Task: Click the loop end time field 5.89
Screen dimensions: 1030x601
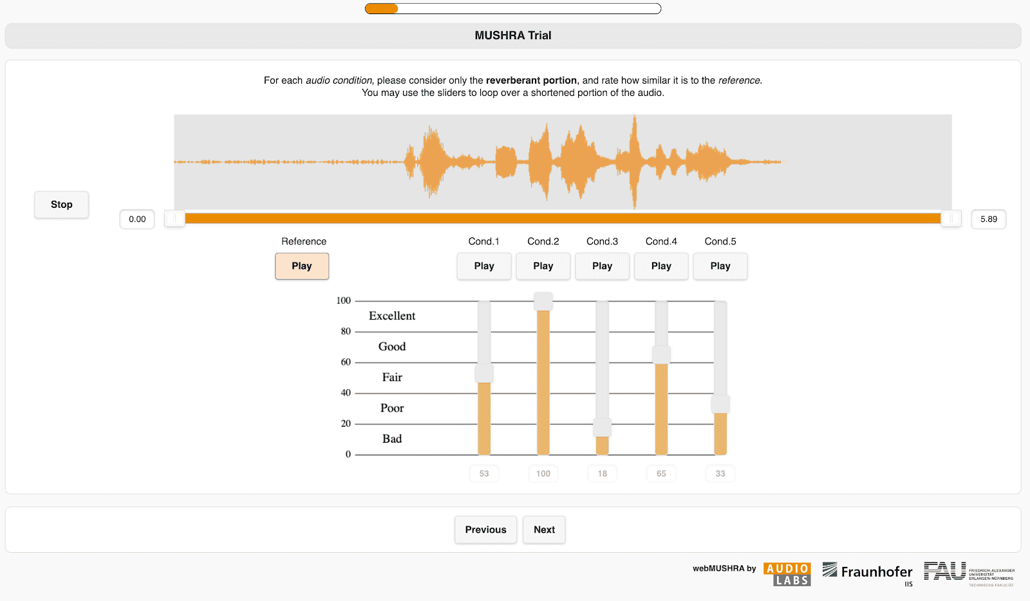Action: click(x=989, y=219)
